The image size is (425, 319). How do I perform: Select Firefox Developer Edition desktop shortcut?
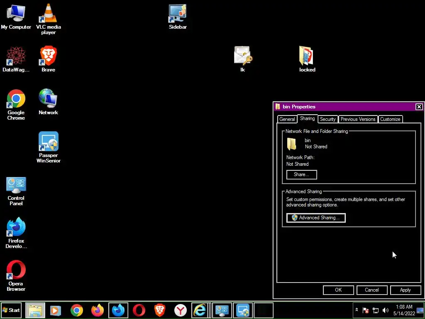[x=16, y=233]
